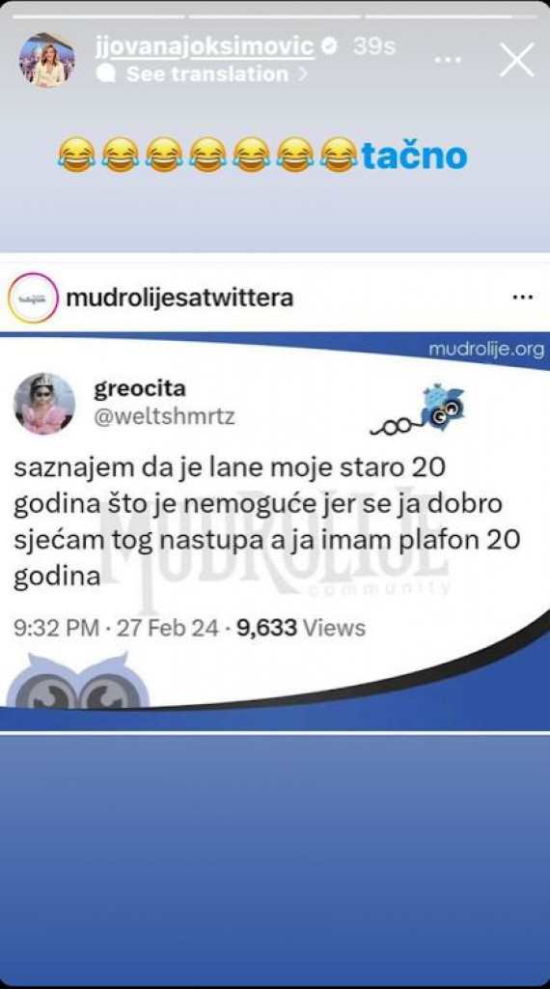Tap the third story progress bar segment

pos(451,16)
